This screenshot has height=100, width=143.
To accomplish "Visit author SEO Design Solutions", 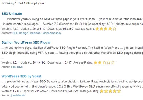I will pyautogui.click(x=26, y=33).
